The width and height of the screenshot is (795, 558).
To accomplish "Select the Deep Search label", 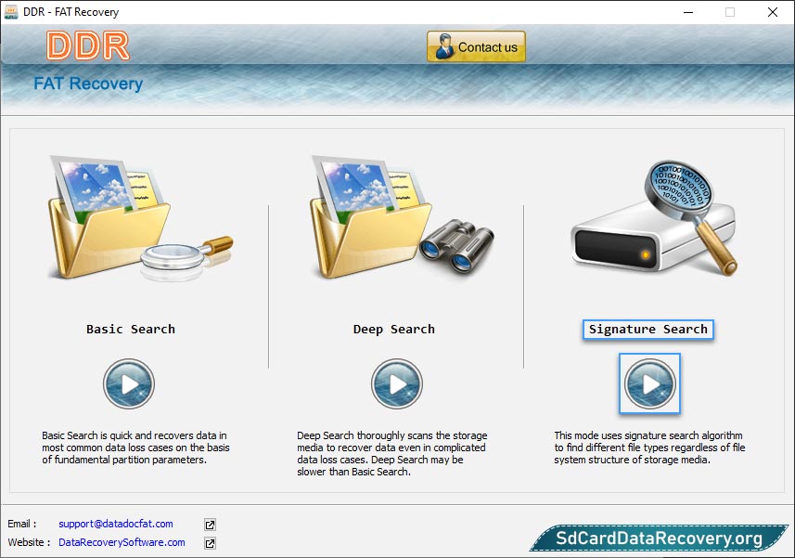I will [393, 329].
